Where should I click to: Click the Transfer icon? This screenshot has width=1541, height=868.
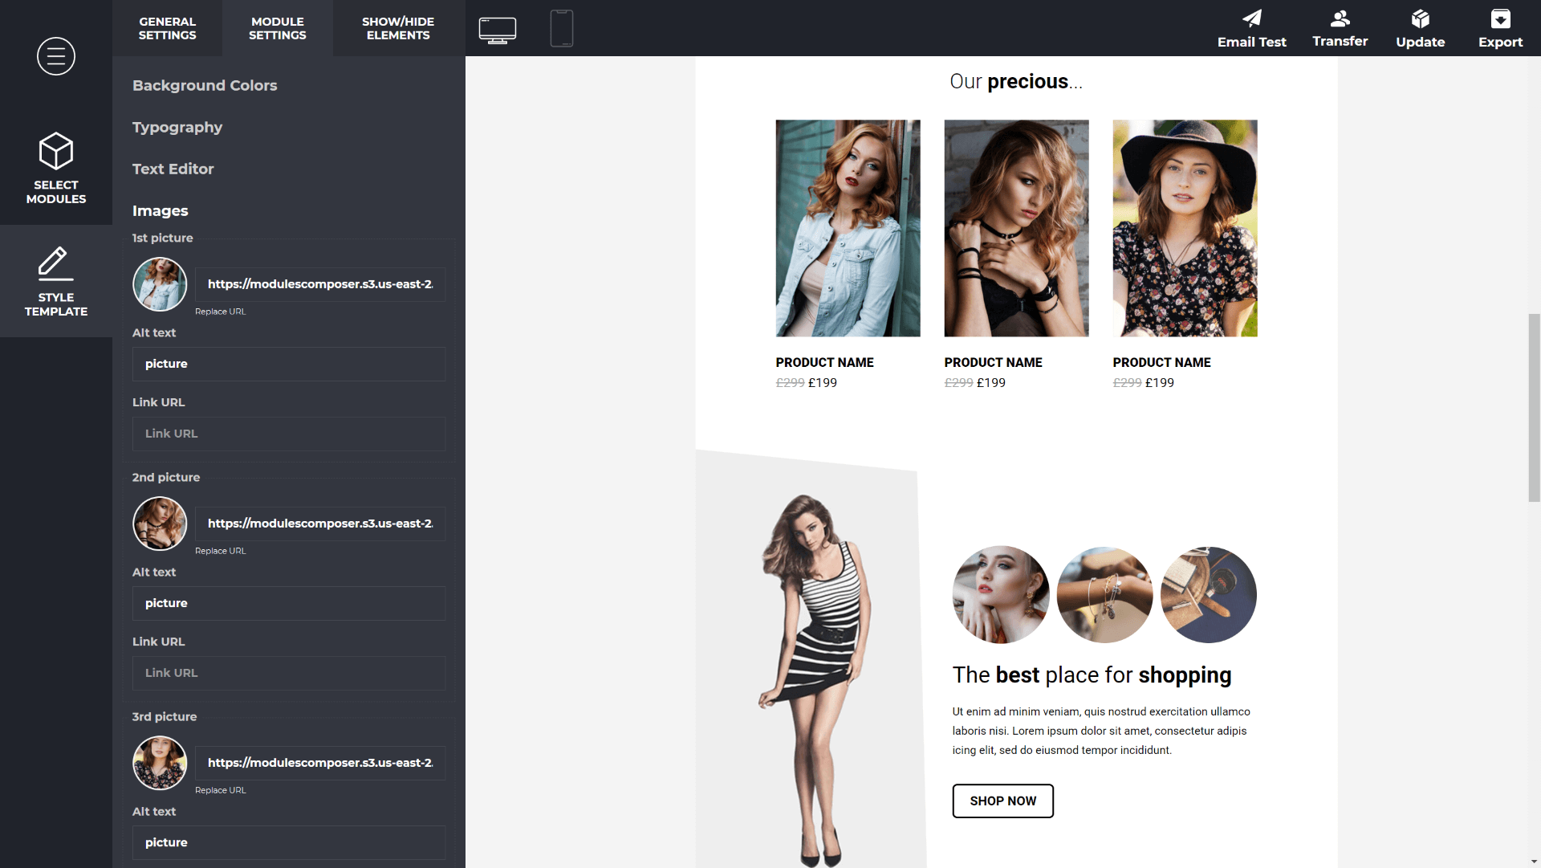(1340, 28)
